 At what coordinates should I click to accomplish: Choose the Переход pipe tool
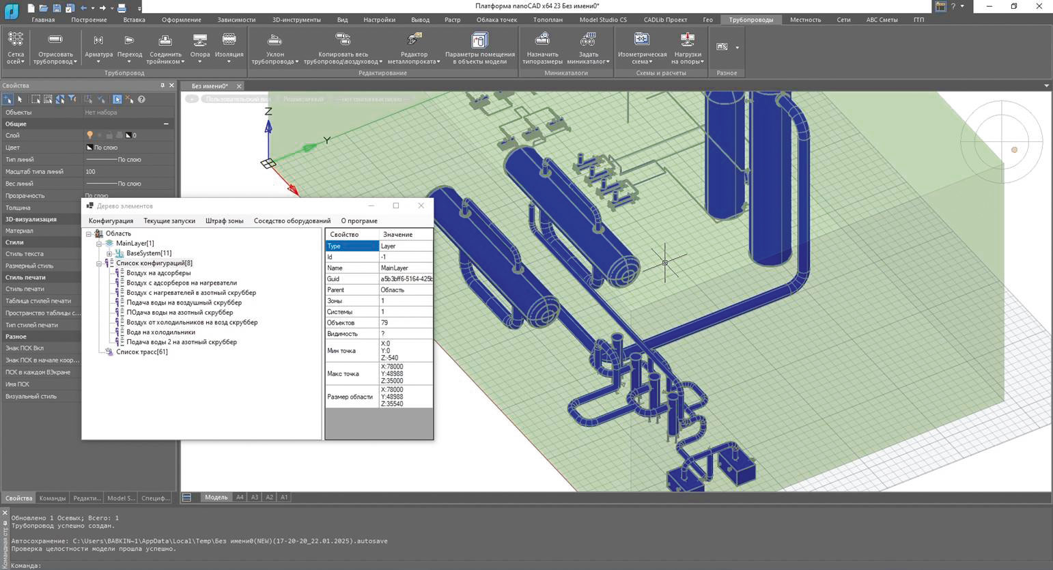click(x=129, y=47)
